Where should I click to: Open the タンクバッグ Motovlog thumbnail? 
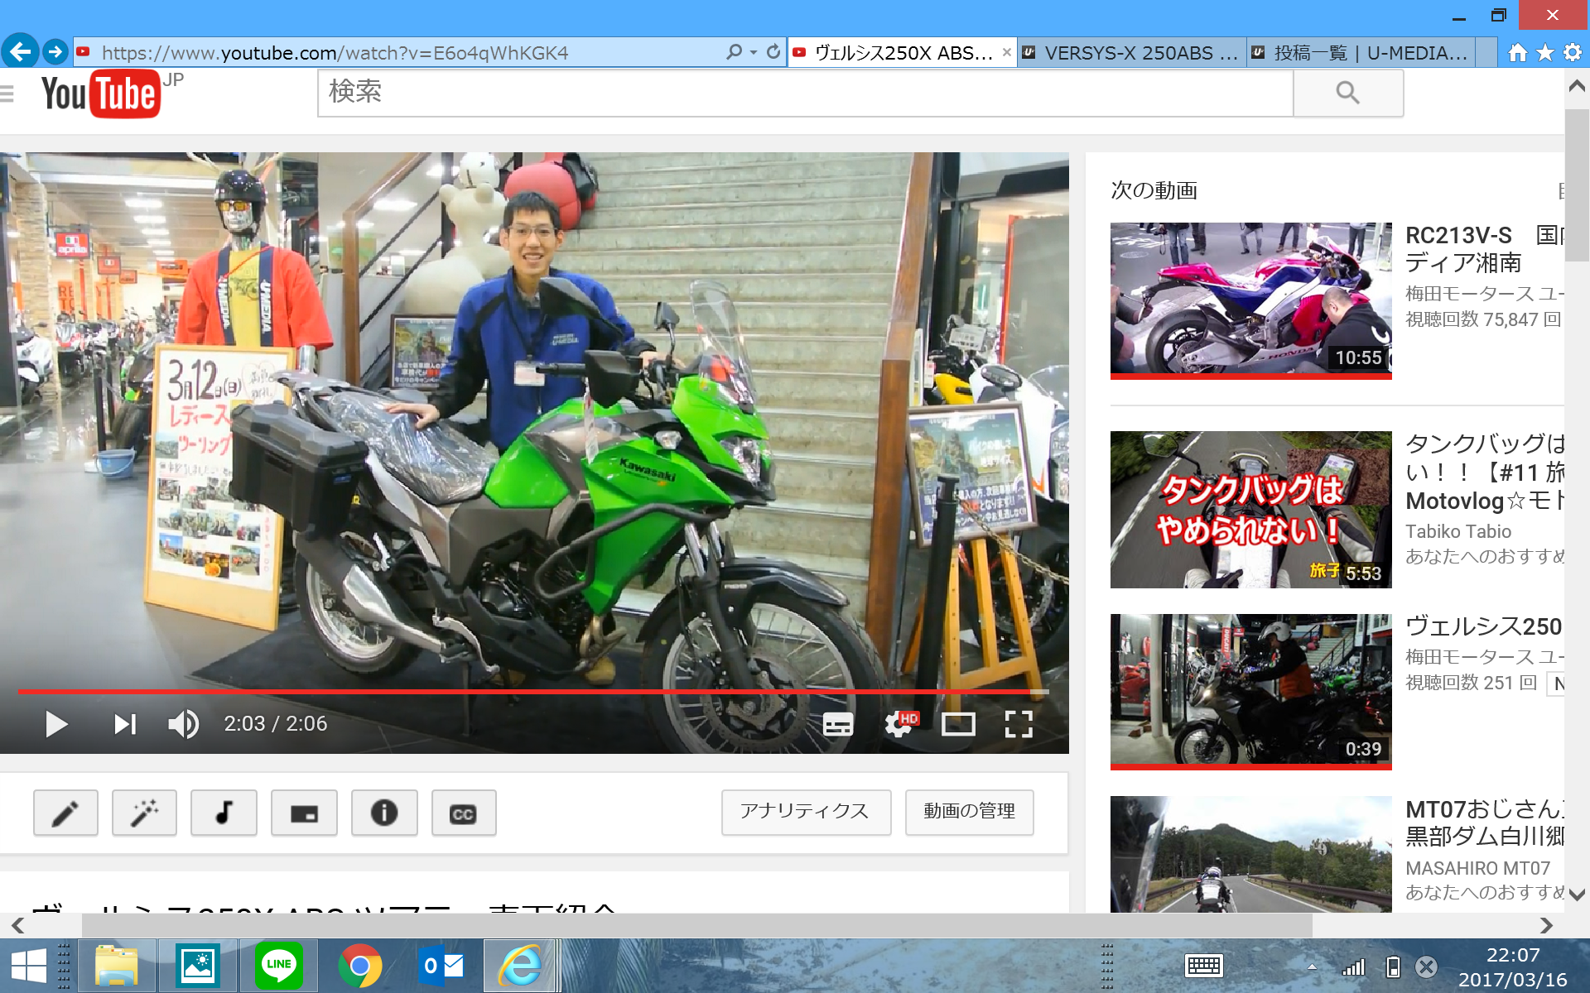click(1250, 509)
